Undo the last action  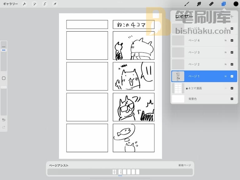tap(4, 120)
